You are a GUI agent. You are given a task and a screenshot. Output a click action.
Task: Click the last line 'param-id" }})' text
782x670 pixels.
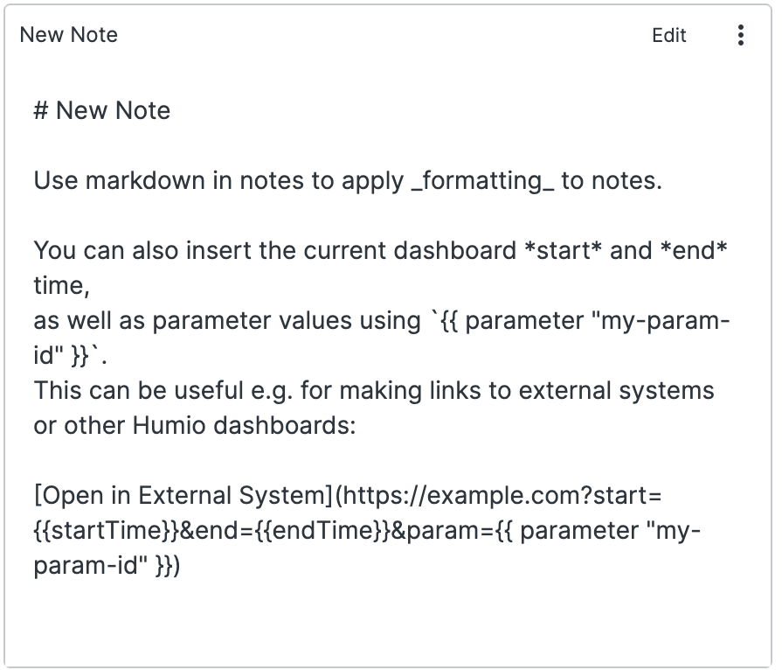[107, 566]
